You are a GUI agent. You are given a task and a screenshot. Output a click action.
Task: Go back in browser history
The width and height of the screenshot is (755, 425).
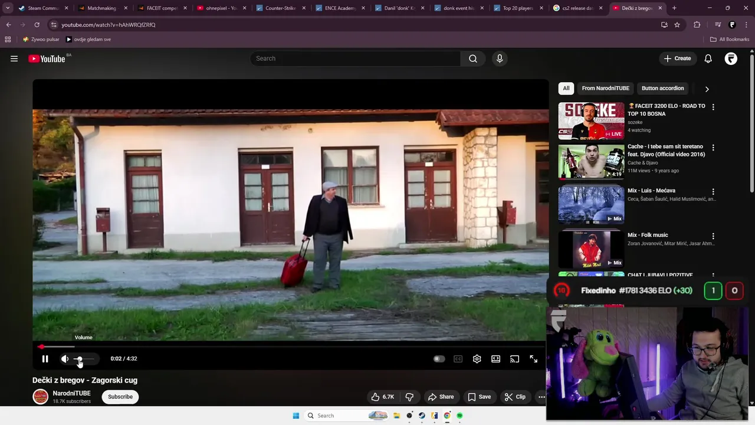pyautogui.click(x=8, y=25)
